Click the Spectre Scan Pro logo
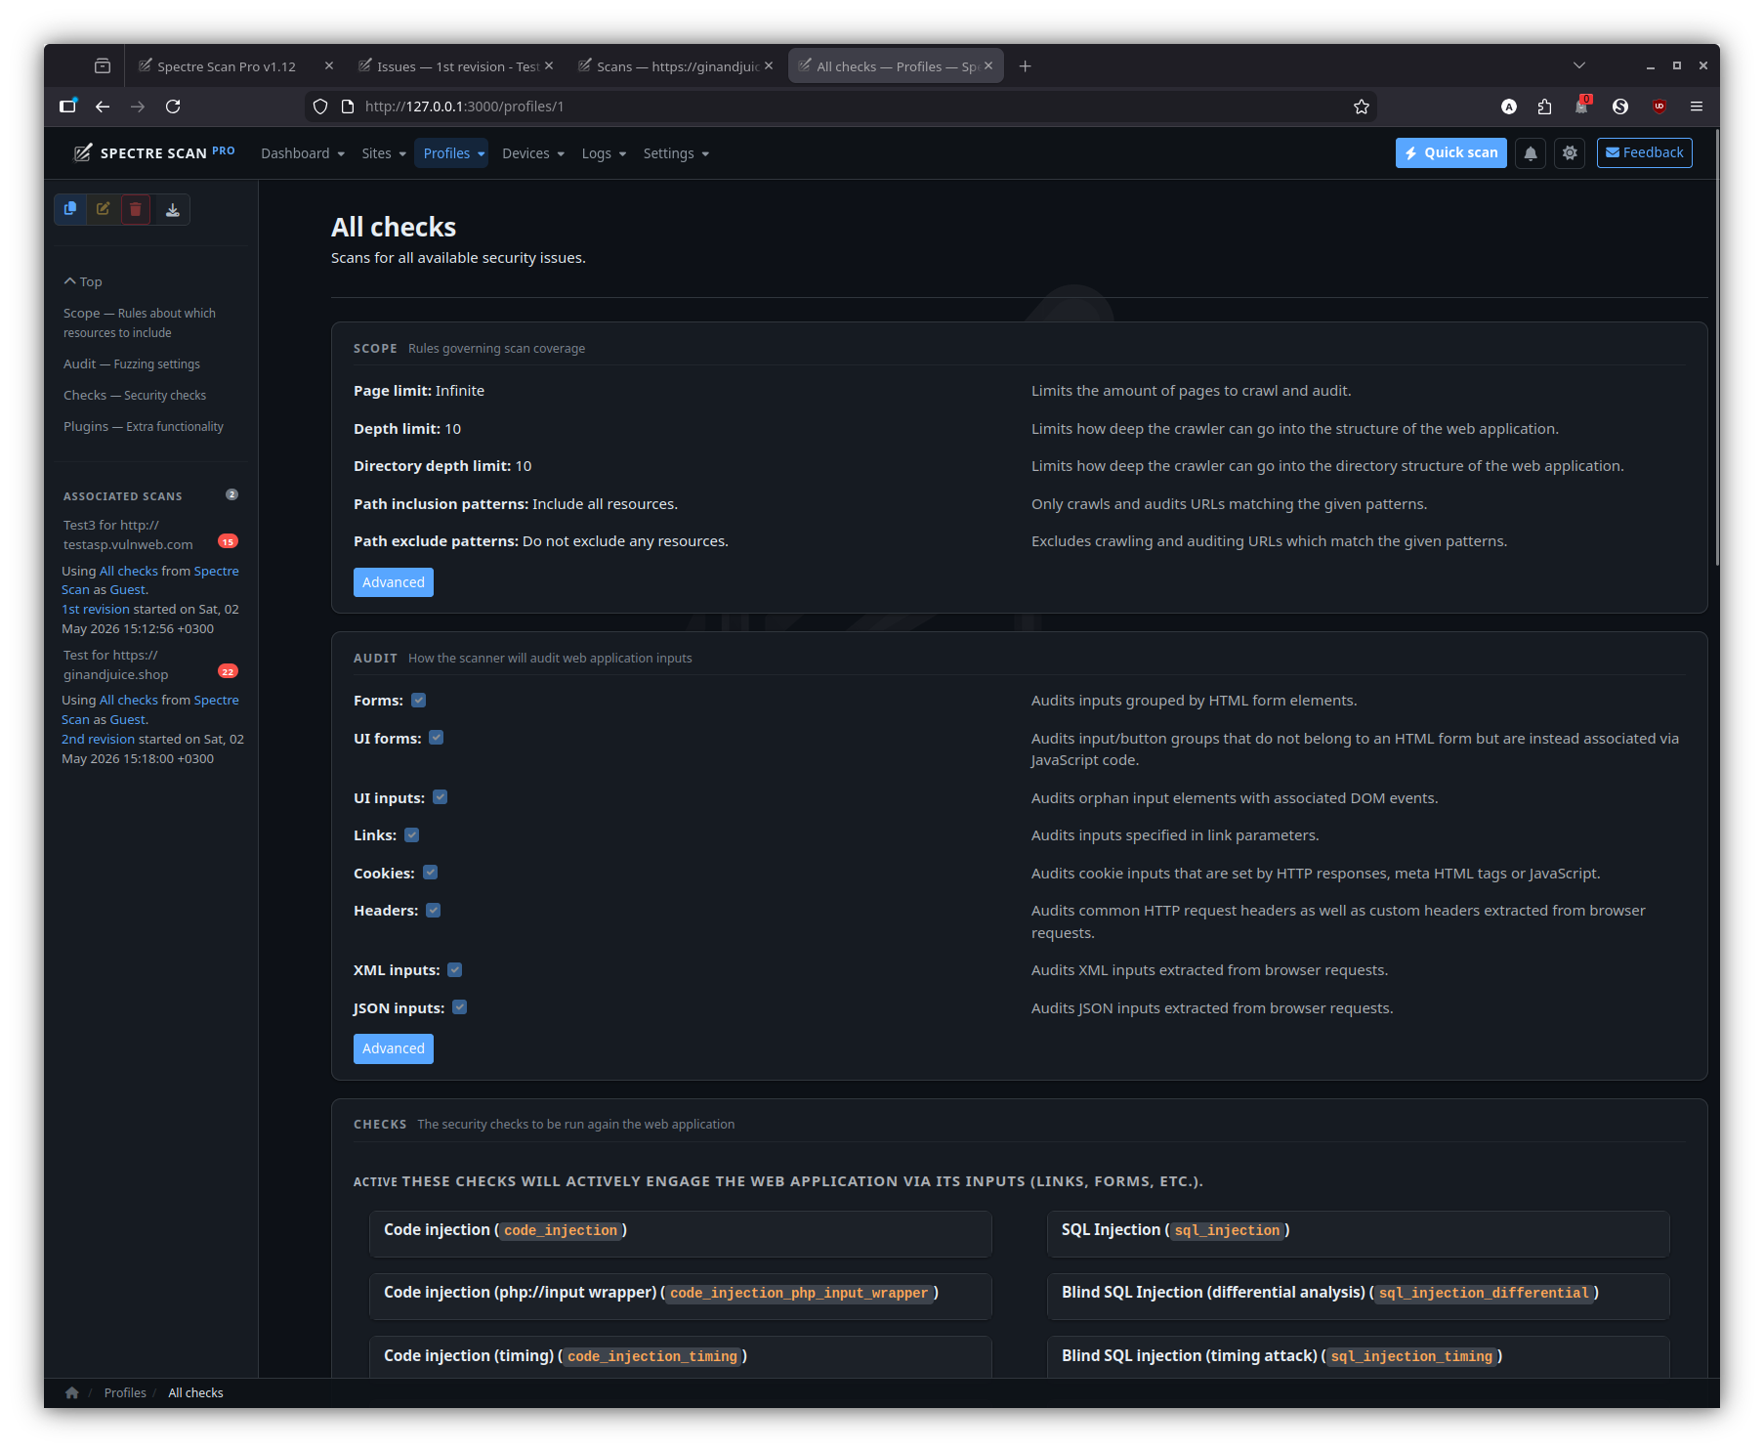Image resolution: width=1764 pixels, height=1452 pixels. click(154, 152)
